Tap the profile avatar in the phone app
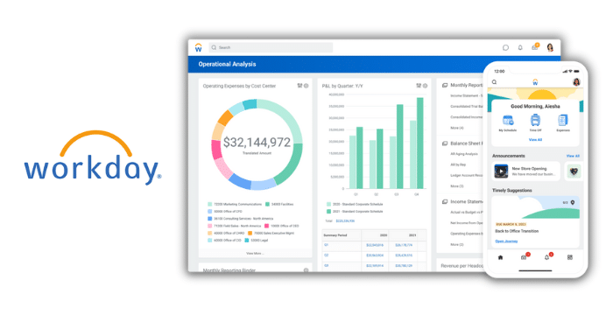This screenshot has height=315, width=613. (x=576, y=82)
